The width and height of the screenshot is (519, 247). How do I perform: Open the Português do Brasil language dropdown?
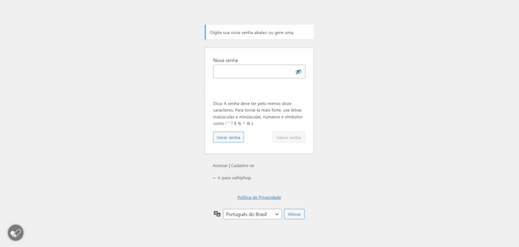(252, 214)
